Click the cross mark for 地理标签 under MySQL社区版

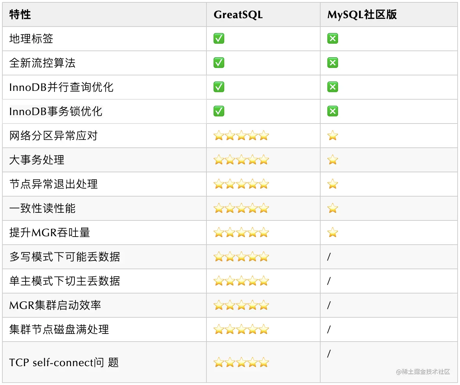(x=333, y=39)
